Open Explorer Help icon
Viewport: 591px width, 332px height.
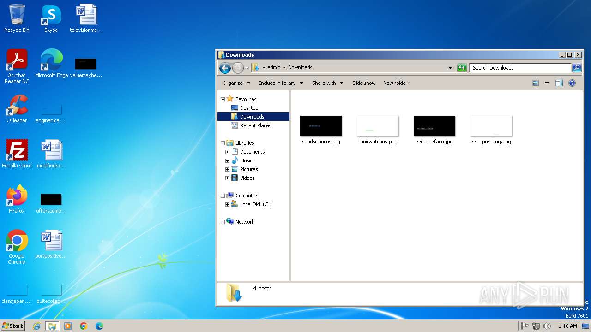click(572, 83)
